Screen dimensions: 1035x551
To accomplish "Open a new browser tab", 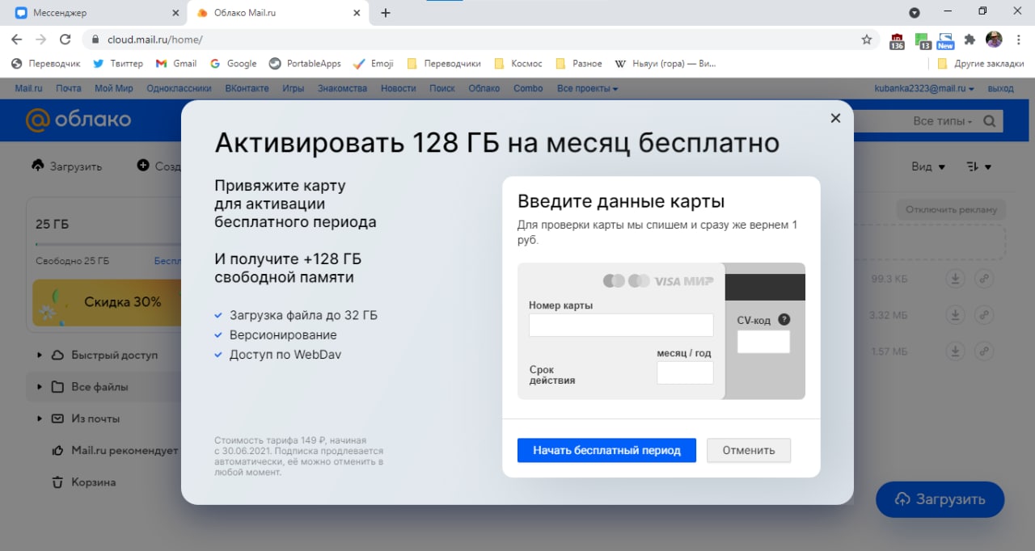I will (386, 13).
